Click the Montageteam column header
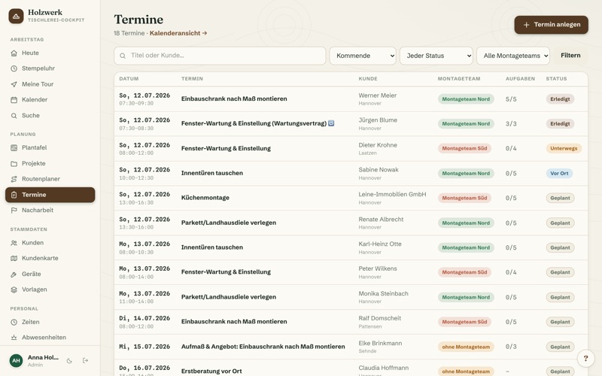This screenshot has height=376, width=602. click(x=459, y=79)
